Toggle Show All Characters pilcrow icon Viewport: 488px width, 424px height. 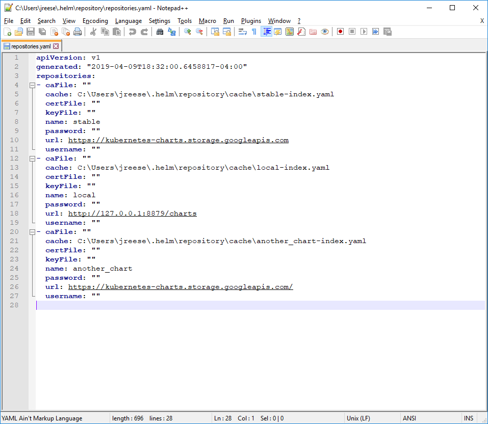254,32
